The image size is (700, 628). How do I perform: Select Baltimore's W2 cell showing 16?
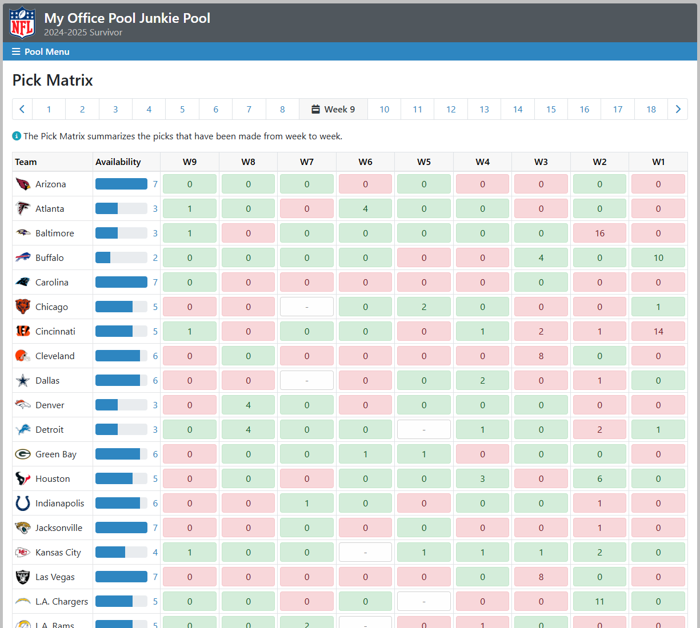tap(599, 234)
